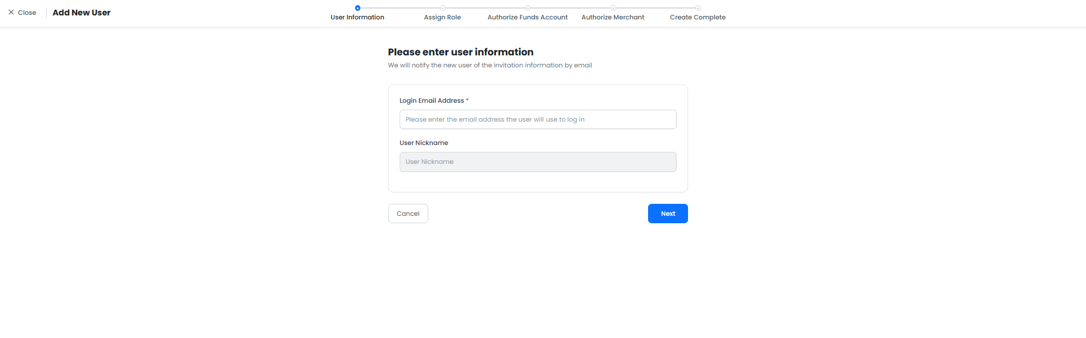Click the Add New User title
1086x338 pixels.
click(82, 13)
